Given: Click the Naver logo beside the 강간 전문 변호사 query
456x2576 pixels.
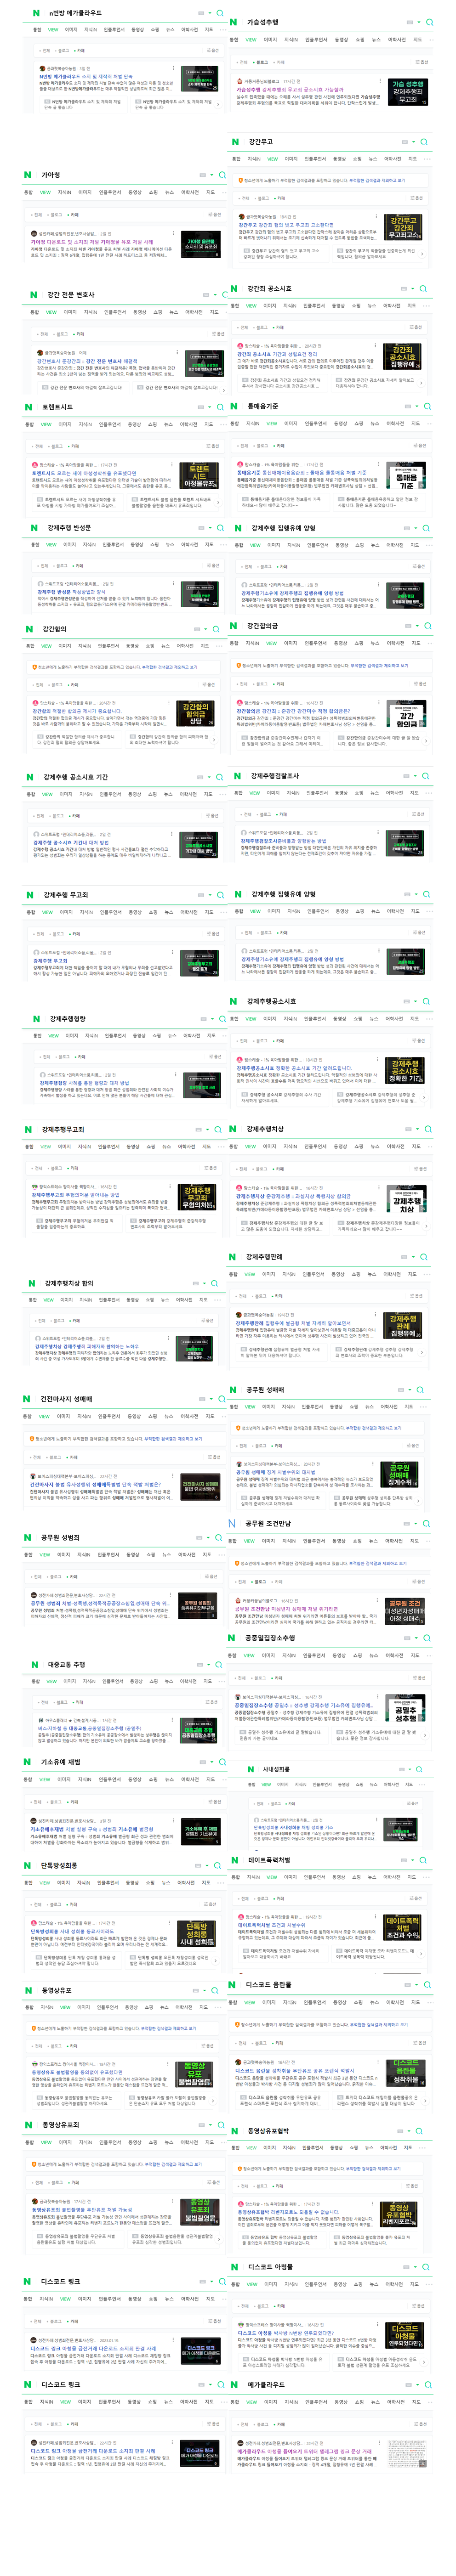Looking at the screenshot, I should pyautogui.click(x=34, y=295).
